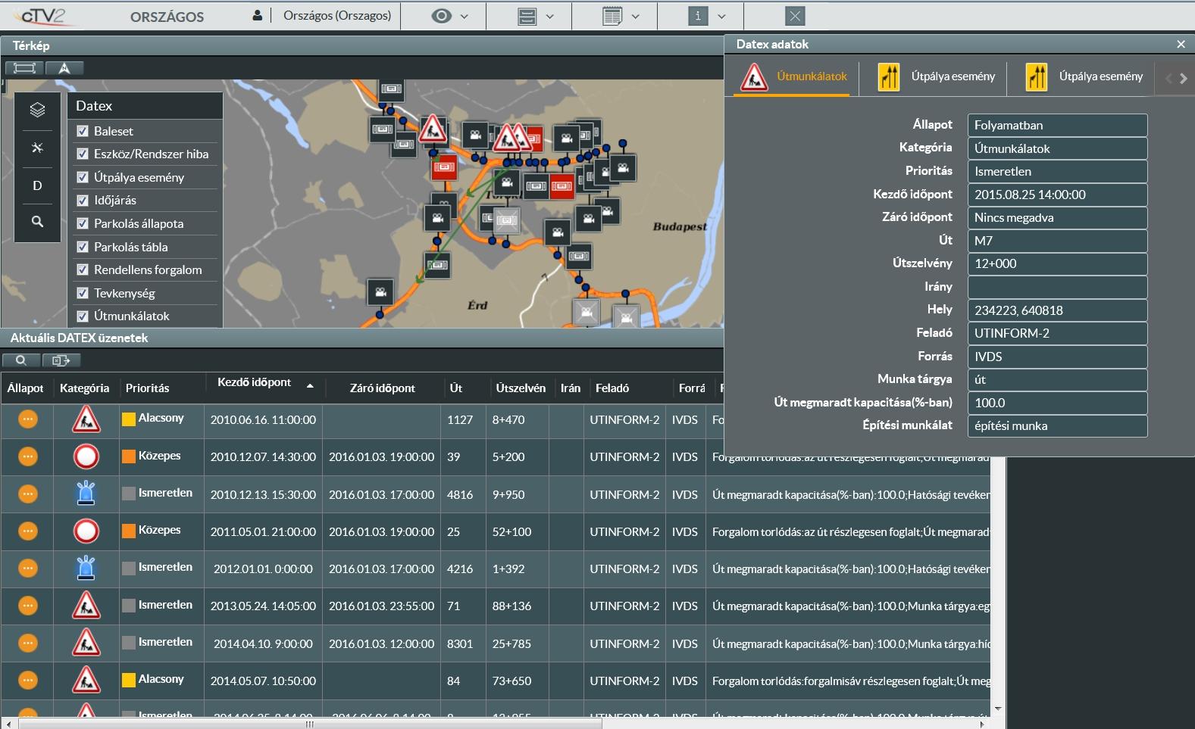The height and width of the screenshot is (729, 1195).
Task: Toggle the Rendellens forgalom checkbox
Action: click(83, 269)
